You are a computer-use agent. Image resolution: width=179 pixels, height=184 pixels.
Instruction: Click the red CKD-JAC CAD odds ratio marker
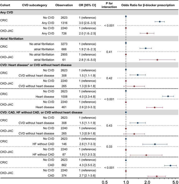point(157,176)
